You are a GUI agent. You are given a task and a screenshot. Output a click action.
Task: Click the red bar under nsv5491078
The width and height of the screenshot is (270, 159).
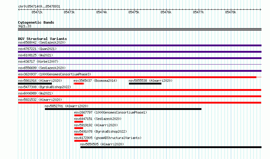79,134
